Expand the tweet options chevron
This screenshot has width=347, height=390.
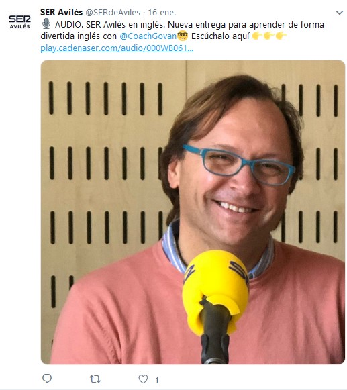click(x=340, y=13)
